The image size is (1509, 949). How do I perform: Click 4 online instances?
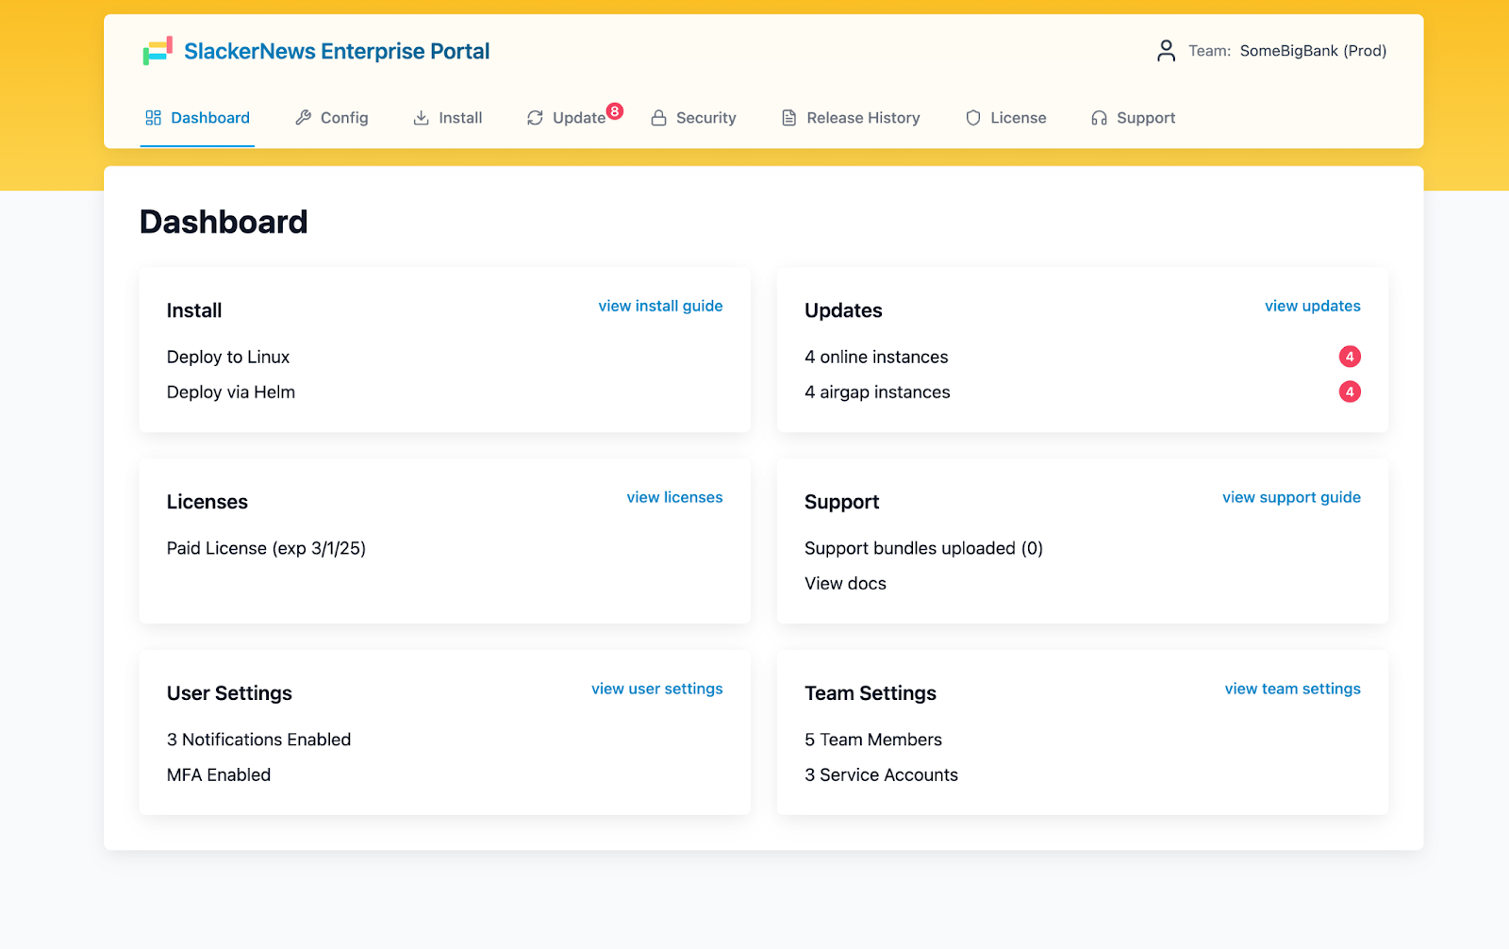tap(876, 357)
